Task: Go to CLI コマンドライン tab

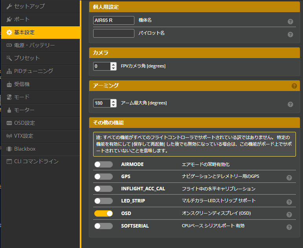Action: [36, 161]
